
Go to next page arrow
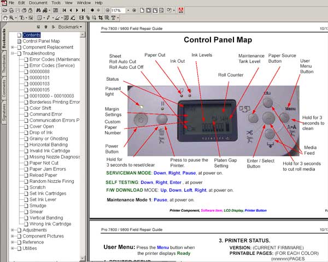(77, 10)
